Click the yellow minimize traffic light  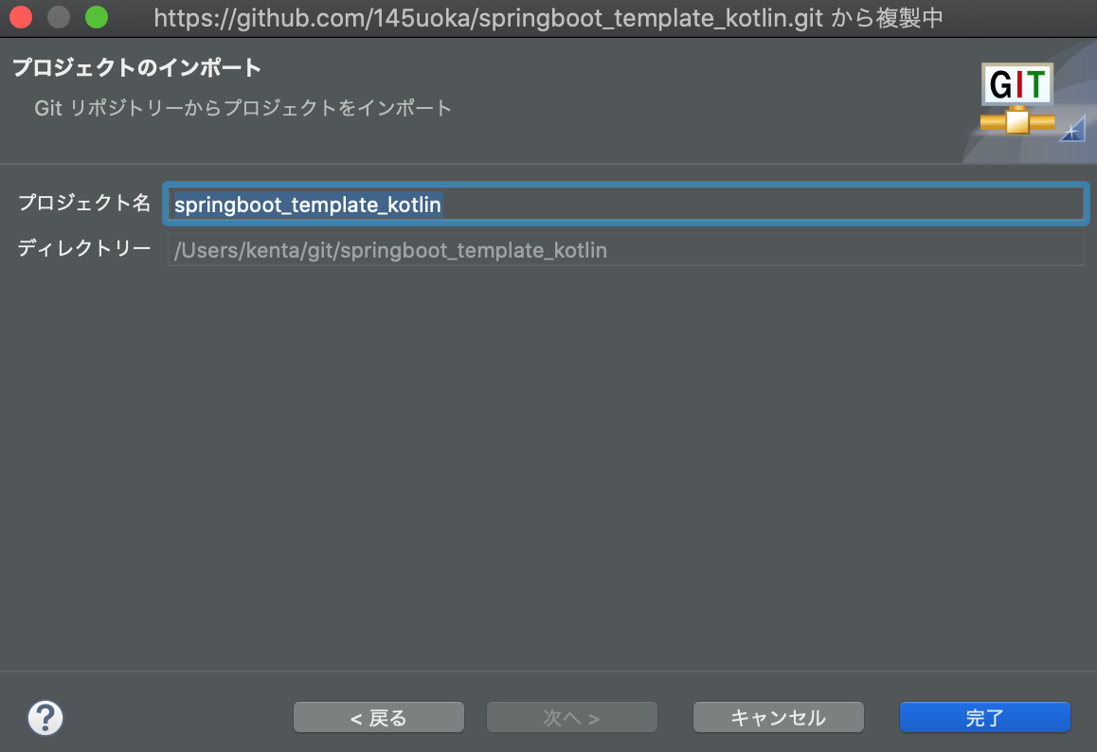coord(56,17)
